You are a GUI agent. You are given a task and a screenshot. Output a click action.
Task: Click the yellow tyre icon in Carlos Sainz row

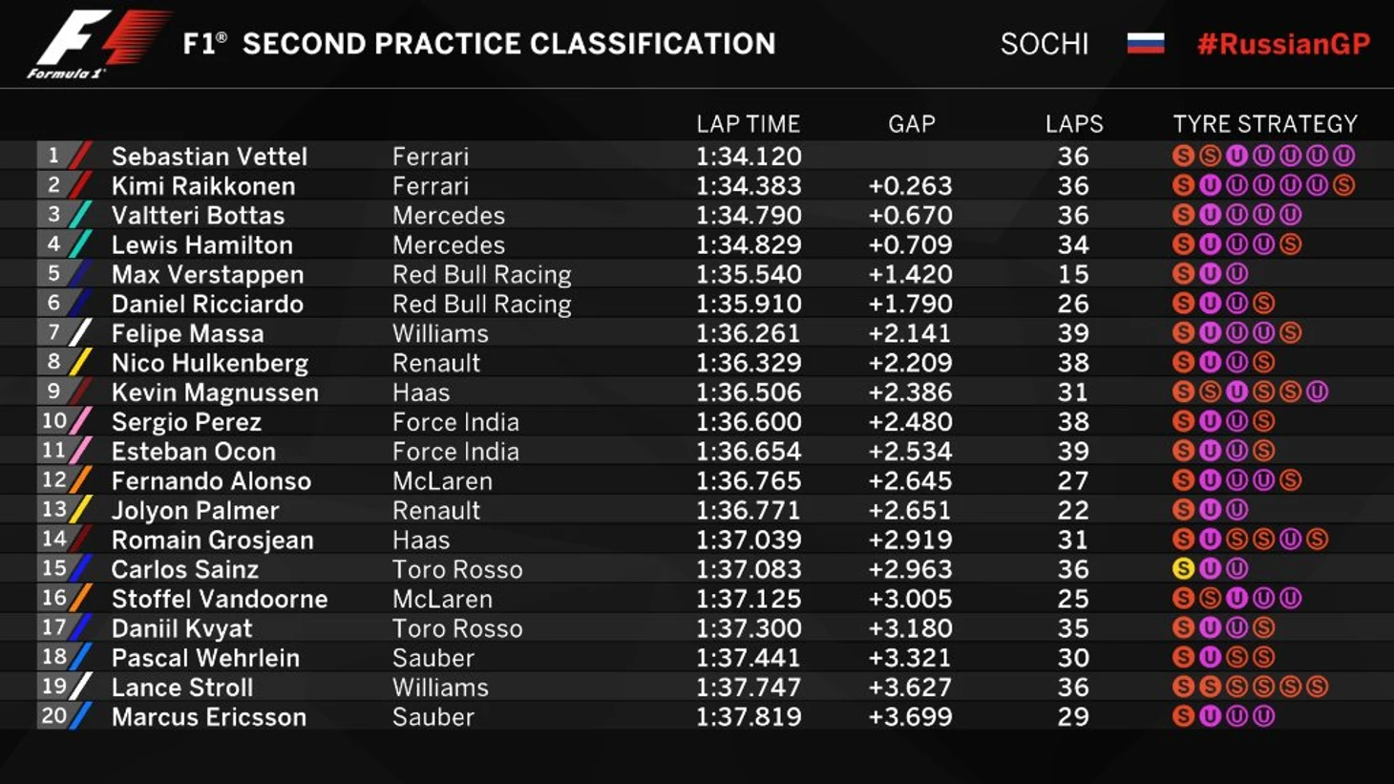click(x=1183, y=569)
